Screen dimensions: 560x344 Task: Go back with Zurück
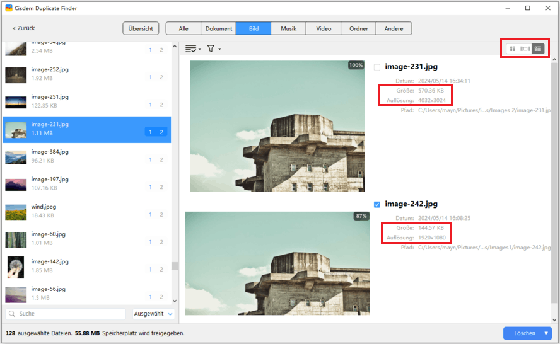23,28
